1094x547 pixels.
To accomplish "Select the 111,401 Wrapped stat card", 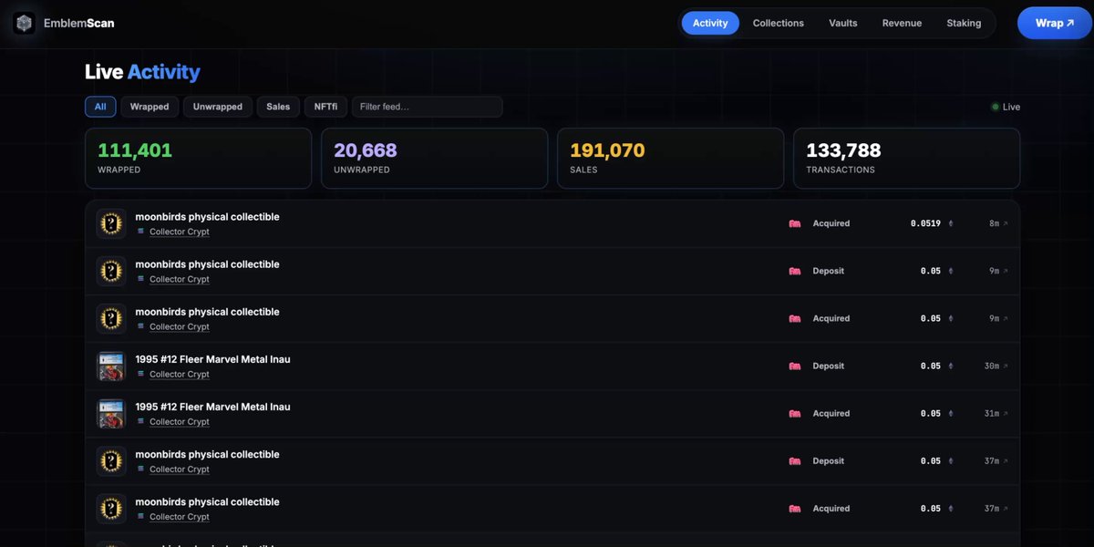I will (198, 159).
